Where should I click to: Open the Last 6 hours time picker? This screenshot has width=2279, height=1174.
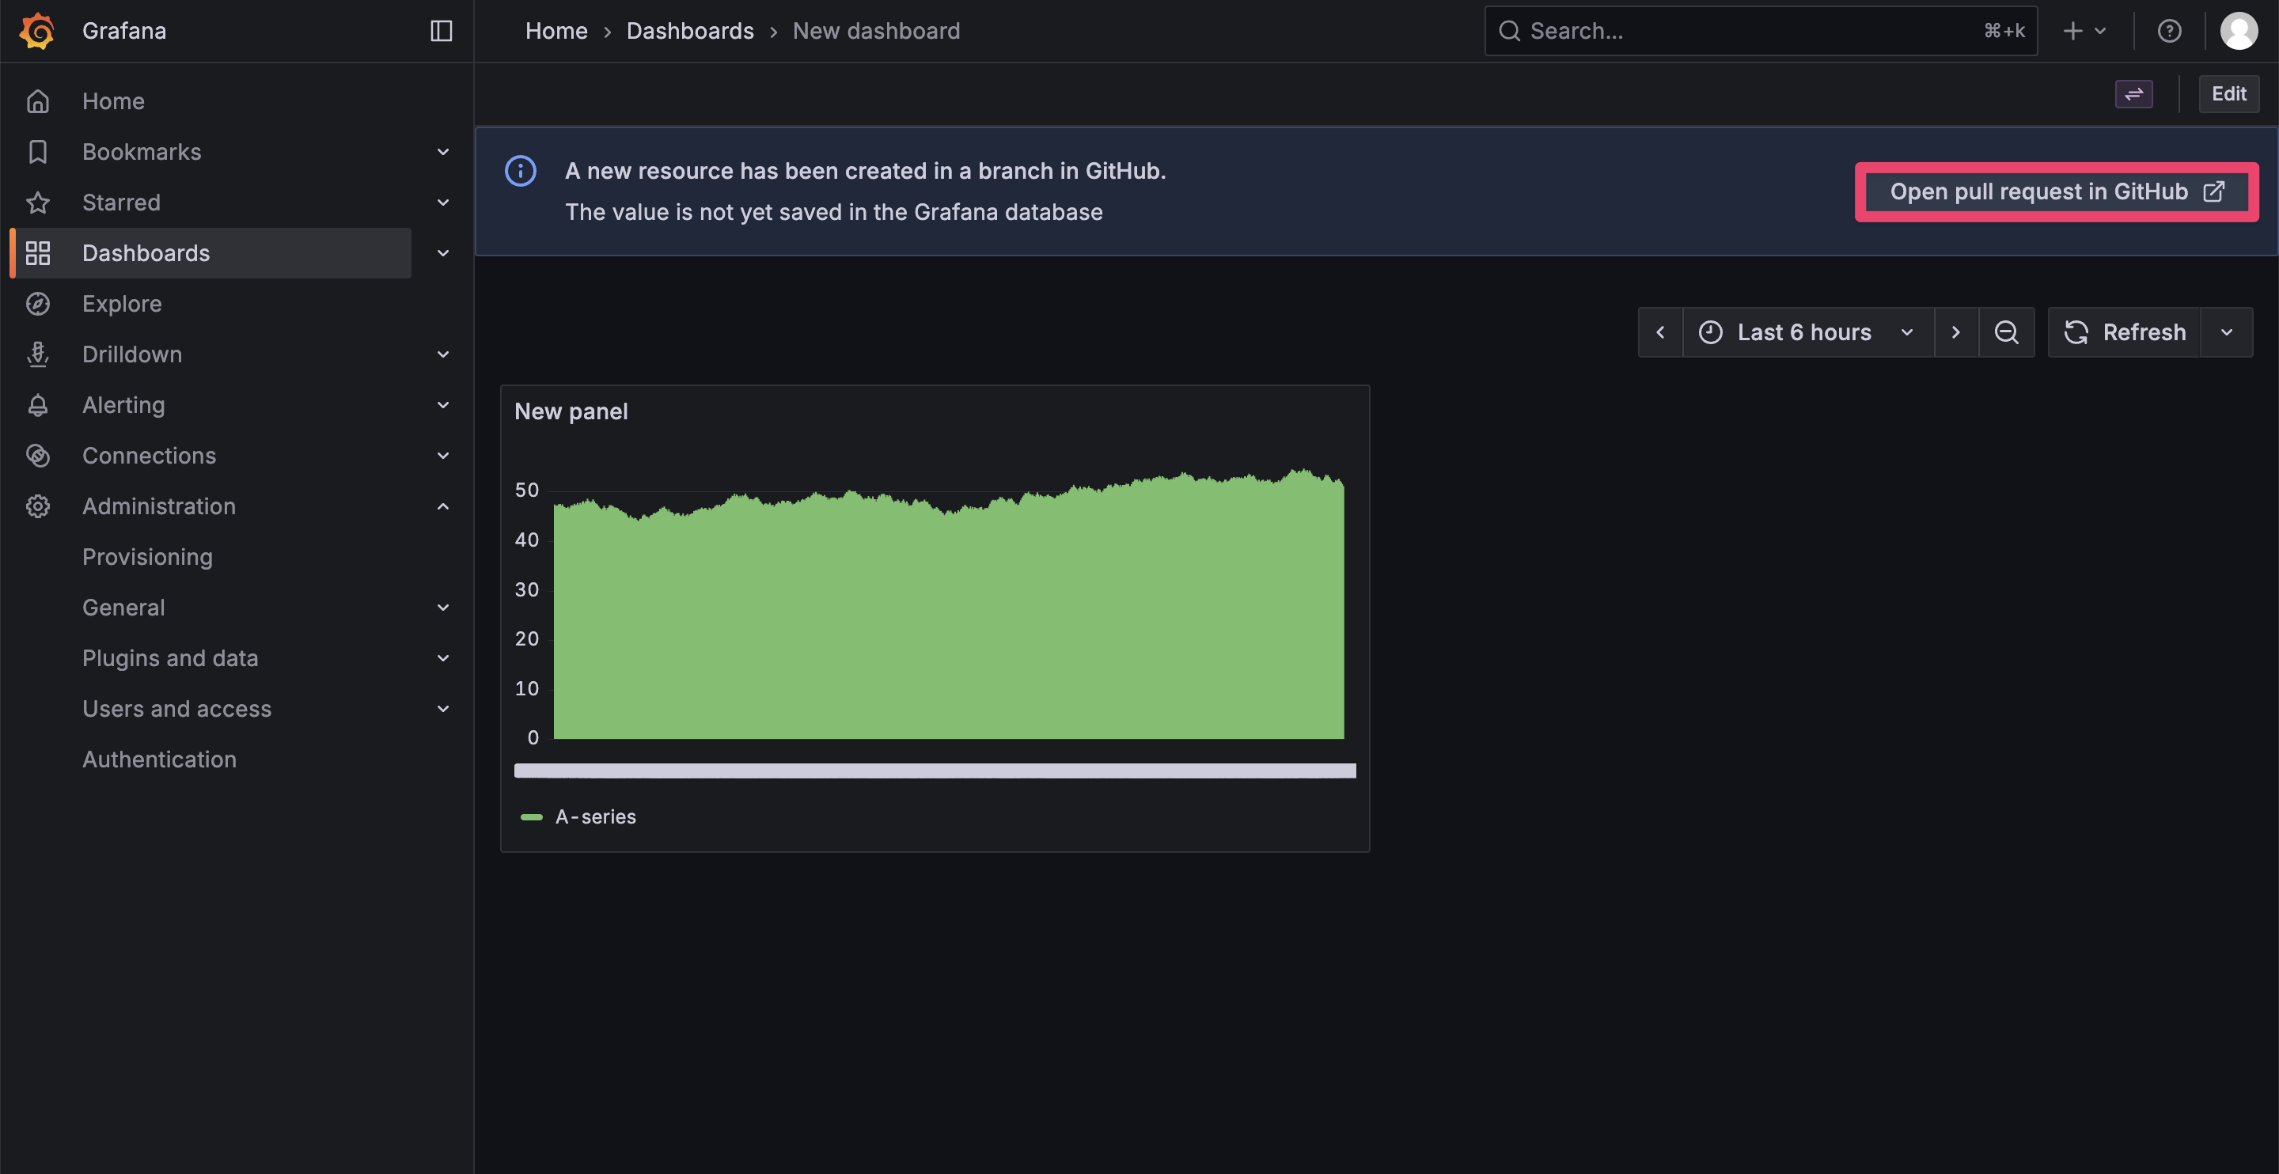1808,331
